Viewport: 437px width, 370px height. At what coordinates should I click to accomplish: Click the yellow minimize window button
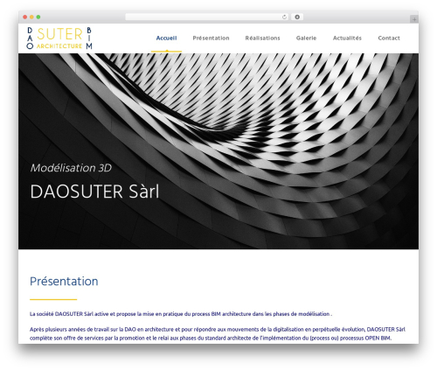pyautogui.click(x=31, y=17)
